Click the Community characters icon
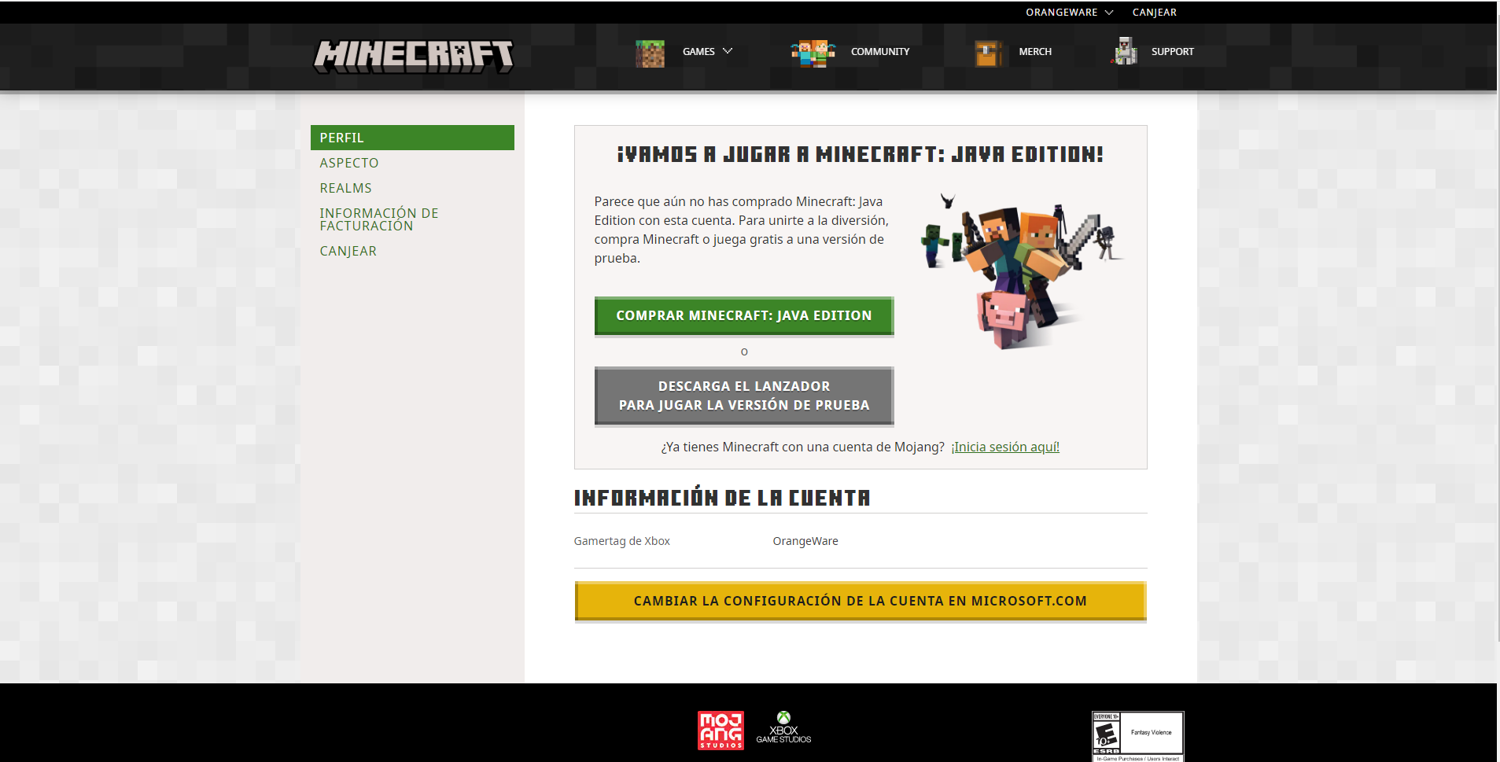The height and width of the screenshot is (762, 1500). tap(813, 53)
